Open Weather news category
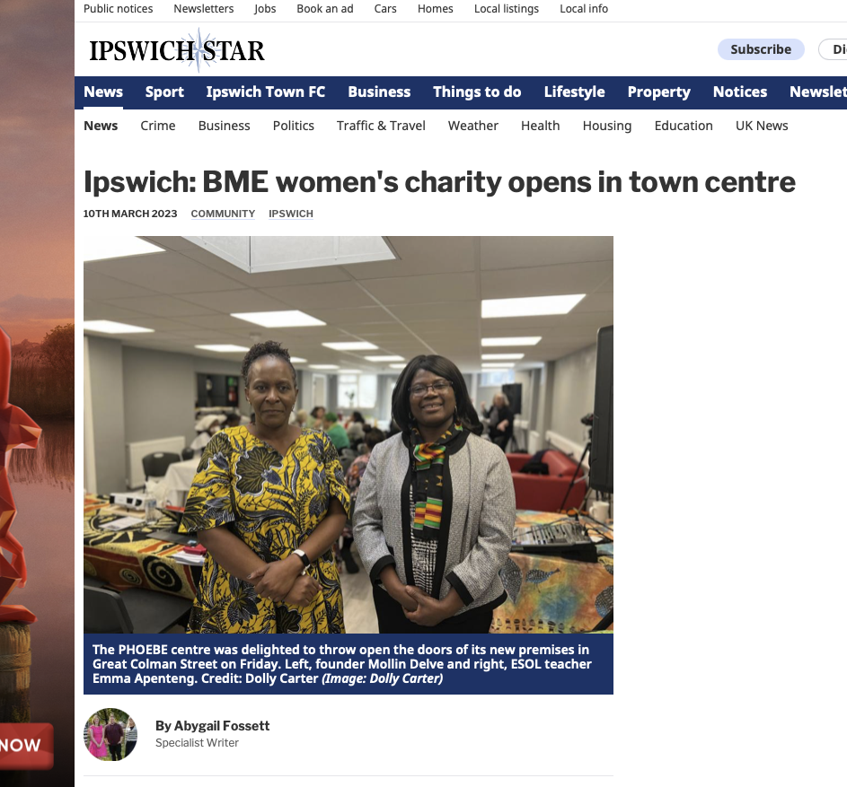Viewport: 847px width, 787px height. [x=472, y=126]
